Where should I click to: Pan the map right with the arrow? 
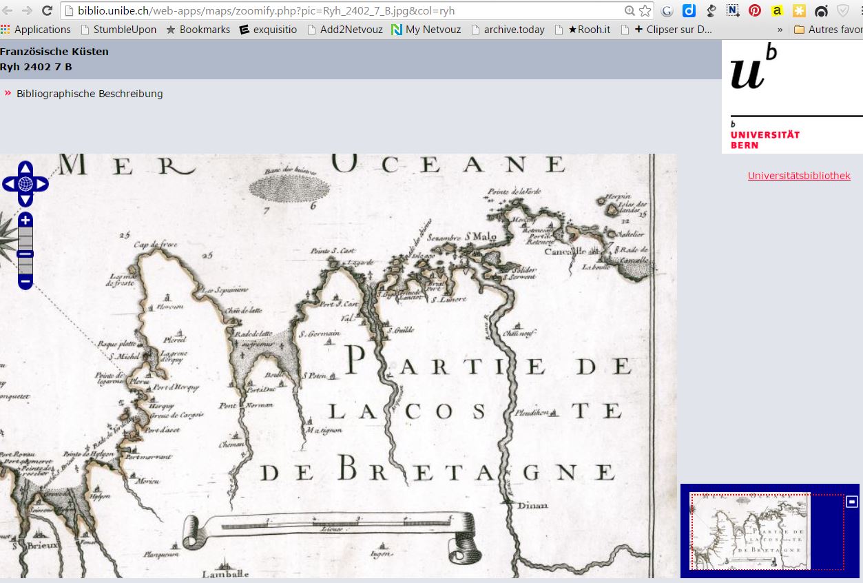41,184
